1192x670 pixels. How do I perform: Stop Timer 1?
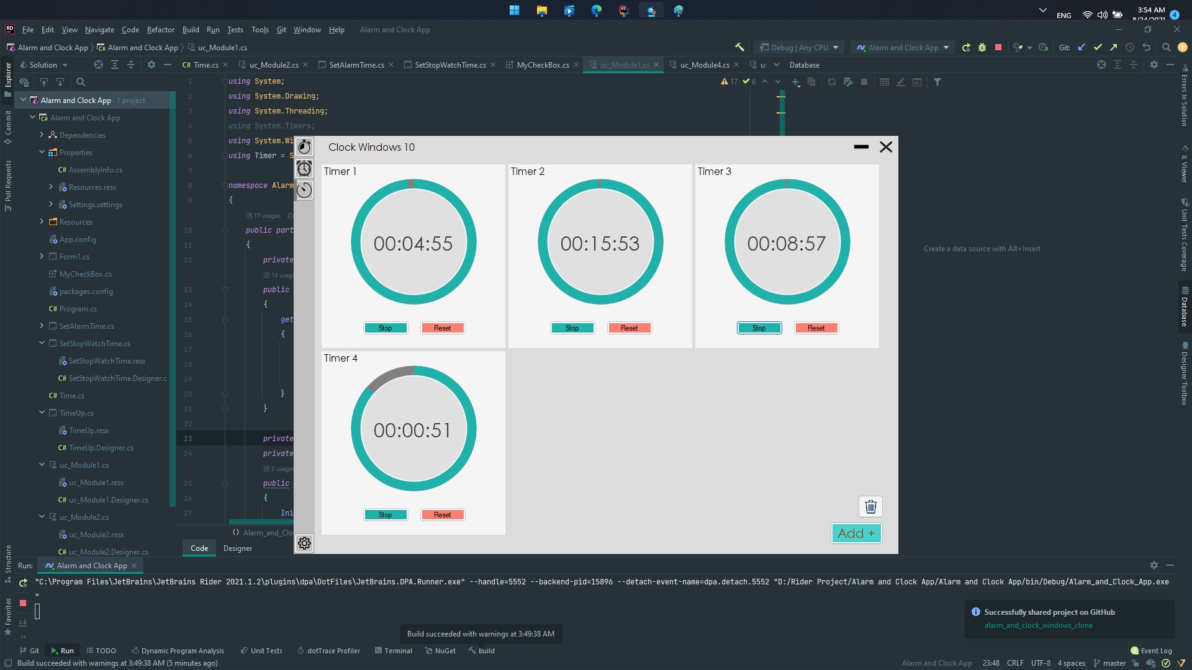point(386,328)
